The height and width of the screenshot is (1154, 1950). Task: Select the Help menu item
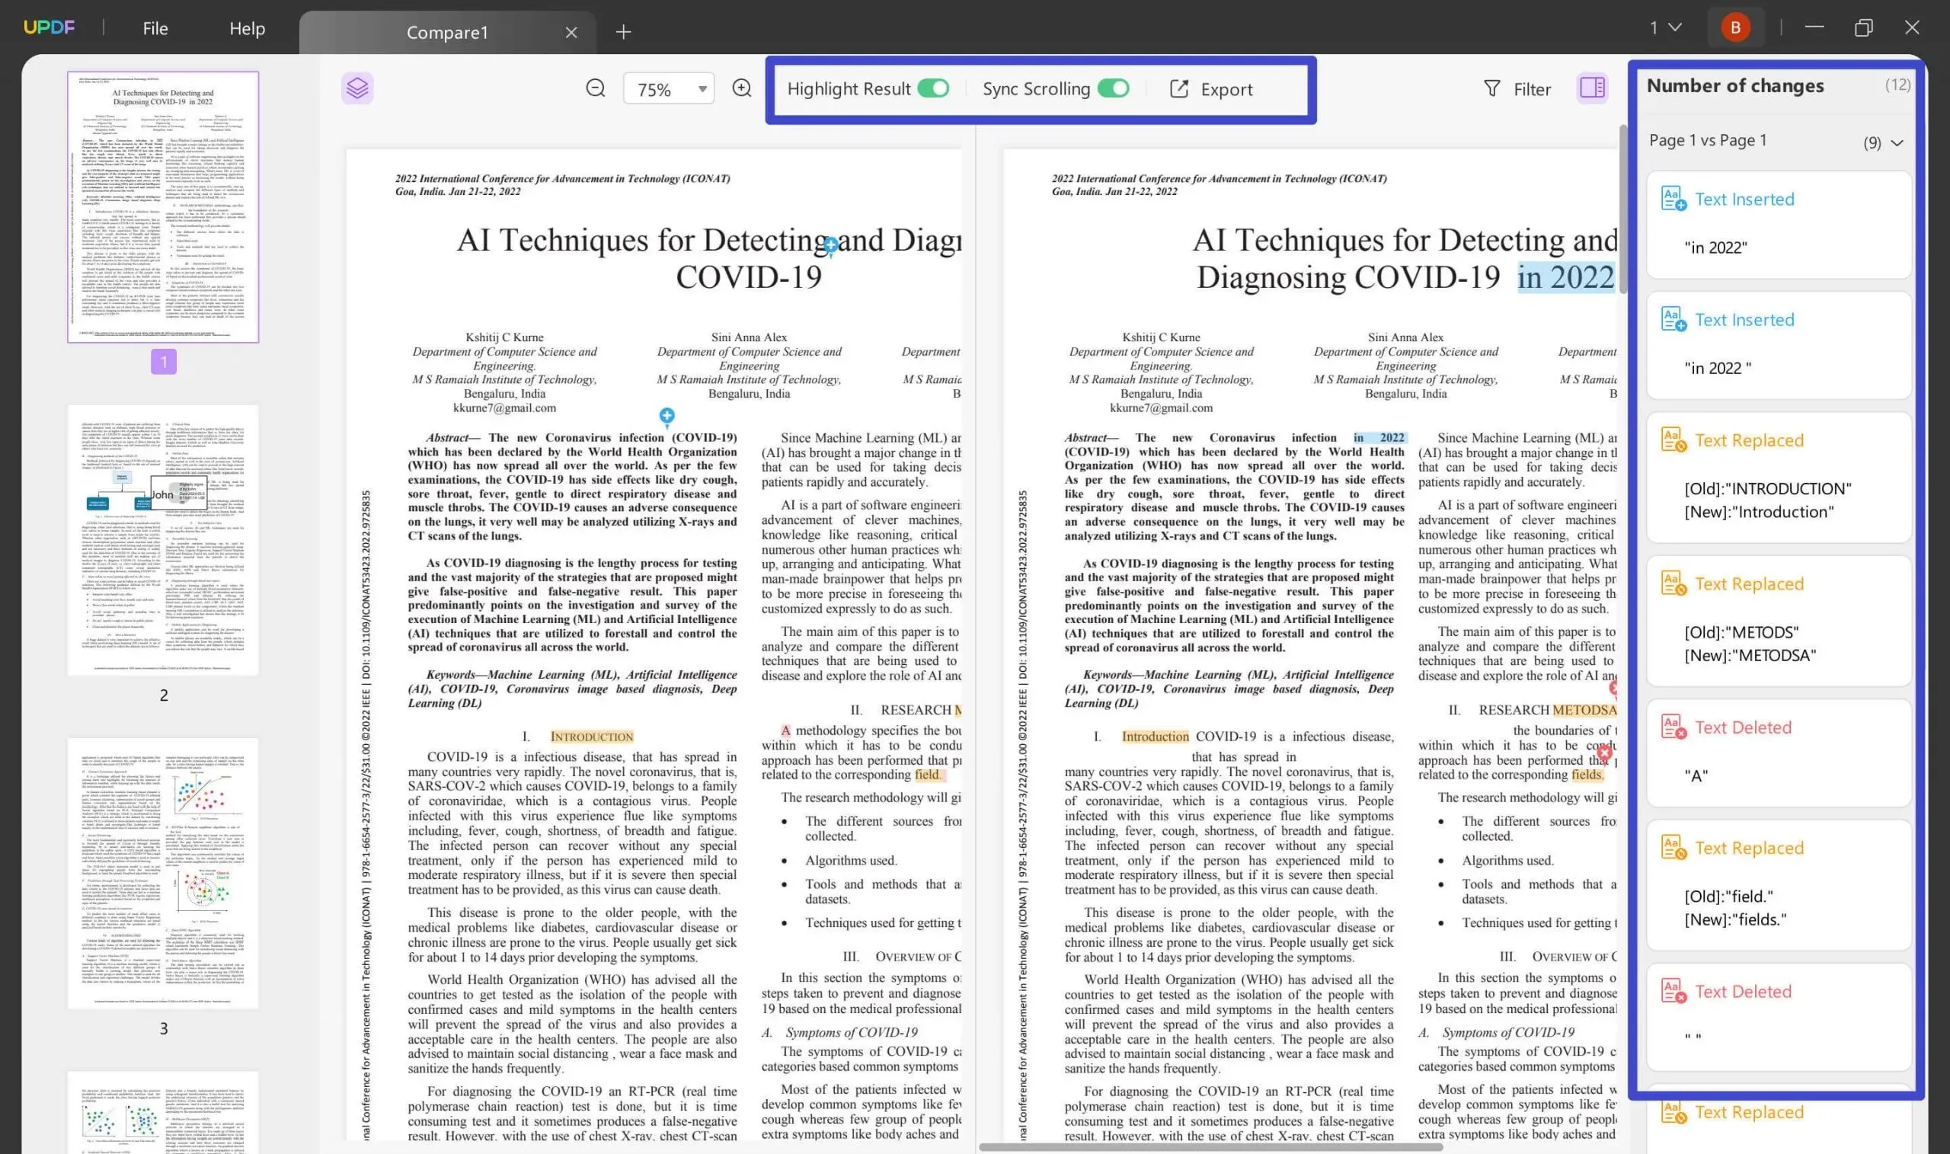coord(248,27)
